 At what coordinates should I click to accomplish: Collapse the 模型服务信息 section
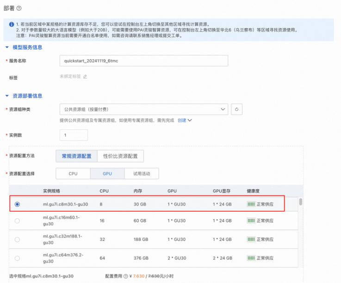point(7,47)
